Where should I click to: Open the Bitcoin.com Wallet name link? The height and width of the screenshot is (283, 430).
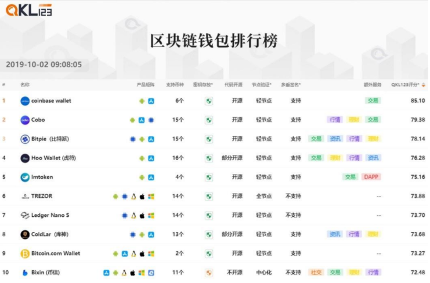coord(56,253)
